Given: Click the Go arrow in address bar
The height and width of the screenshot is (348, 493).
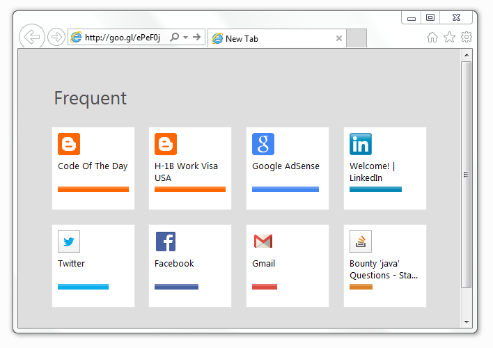Looking at the screenshot, I should click(197, 37).
